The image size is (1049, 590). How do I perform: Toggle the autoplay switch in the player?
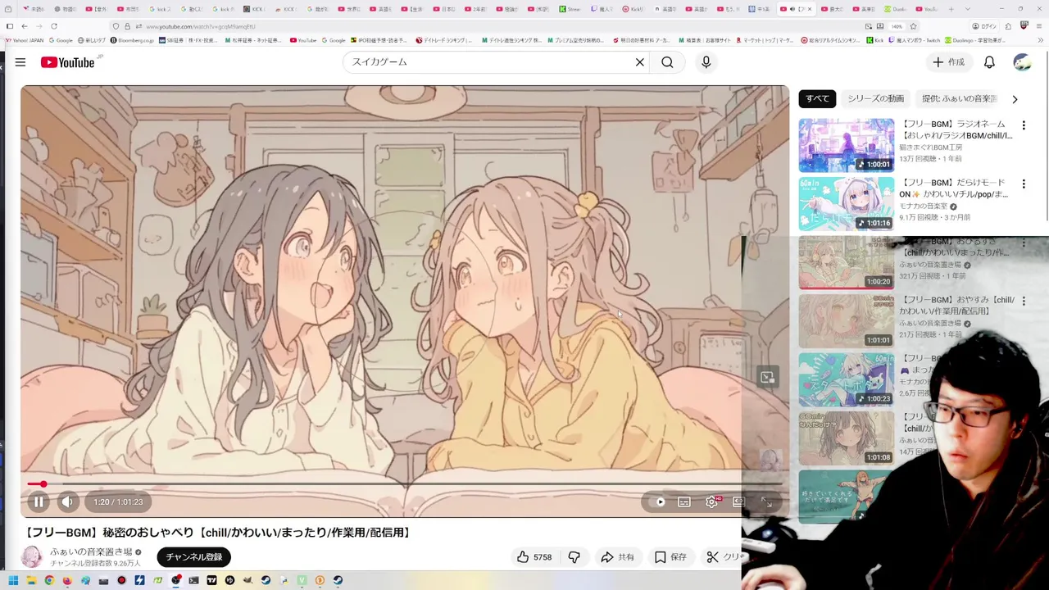pyautogui.click(x=658, y=501)
